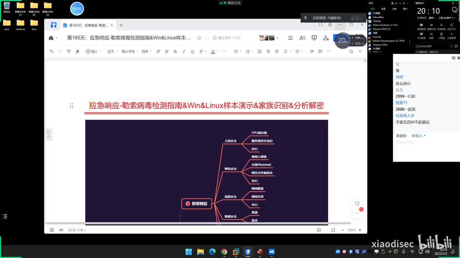460x258 pixels.
Task: Click the block drag handle beside the title
Action: coord(71,105)
